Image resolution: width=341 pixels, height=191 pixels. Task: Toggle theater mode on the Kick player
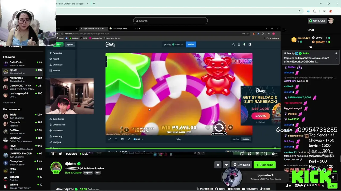pyautogui.click(x=257, y=154)
